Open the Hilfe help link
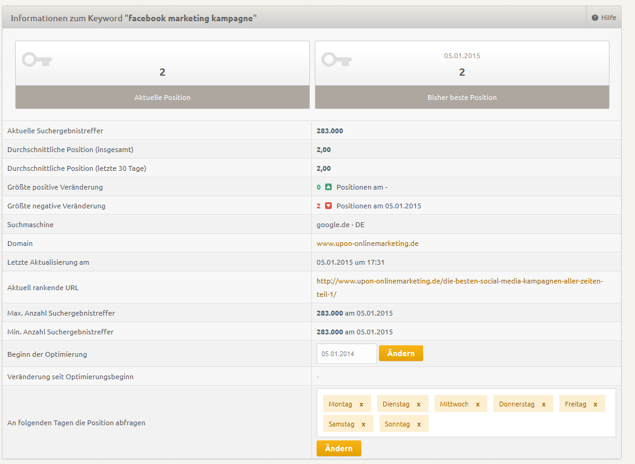The image size is (635, 464). tap(604, 18)
